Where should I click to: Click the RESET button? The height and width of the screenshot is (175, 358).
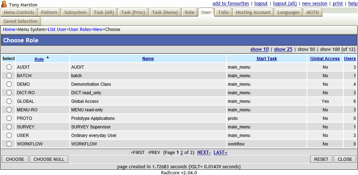click(x=321, y=159)
